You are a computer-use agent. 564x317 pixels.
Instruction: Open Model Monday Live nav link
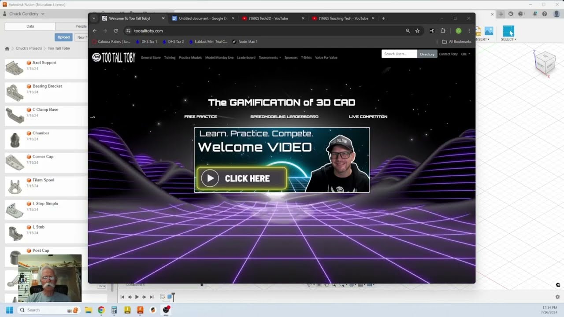(x=219, y=58)
